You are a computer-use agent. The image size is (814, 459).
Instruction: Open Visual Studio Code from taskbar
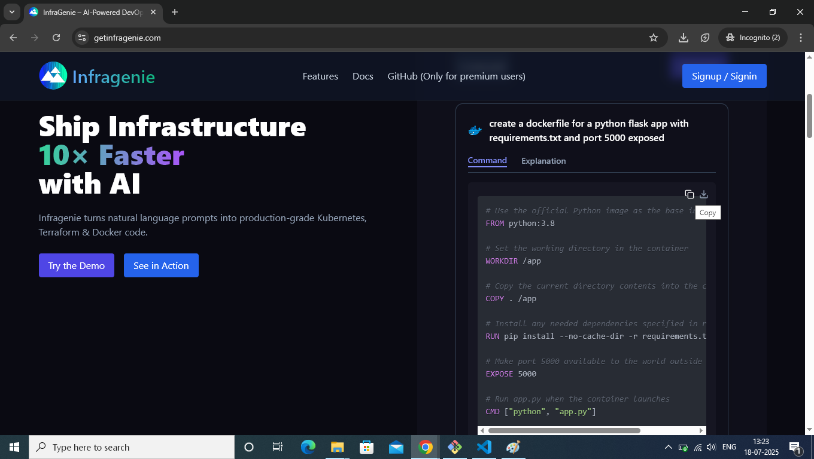(484, 447)
